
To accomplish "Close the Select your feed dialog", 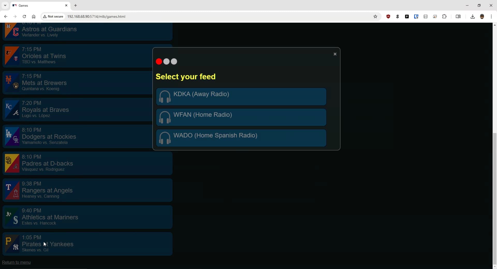I will click(x=335, y=54).
